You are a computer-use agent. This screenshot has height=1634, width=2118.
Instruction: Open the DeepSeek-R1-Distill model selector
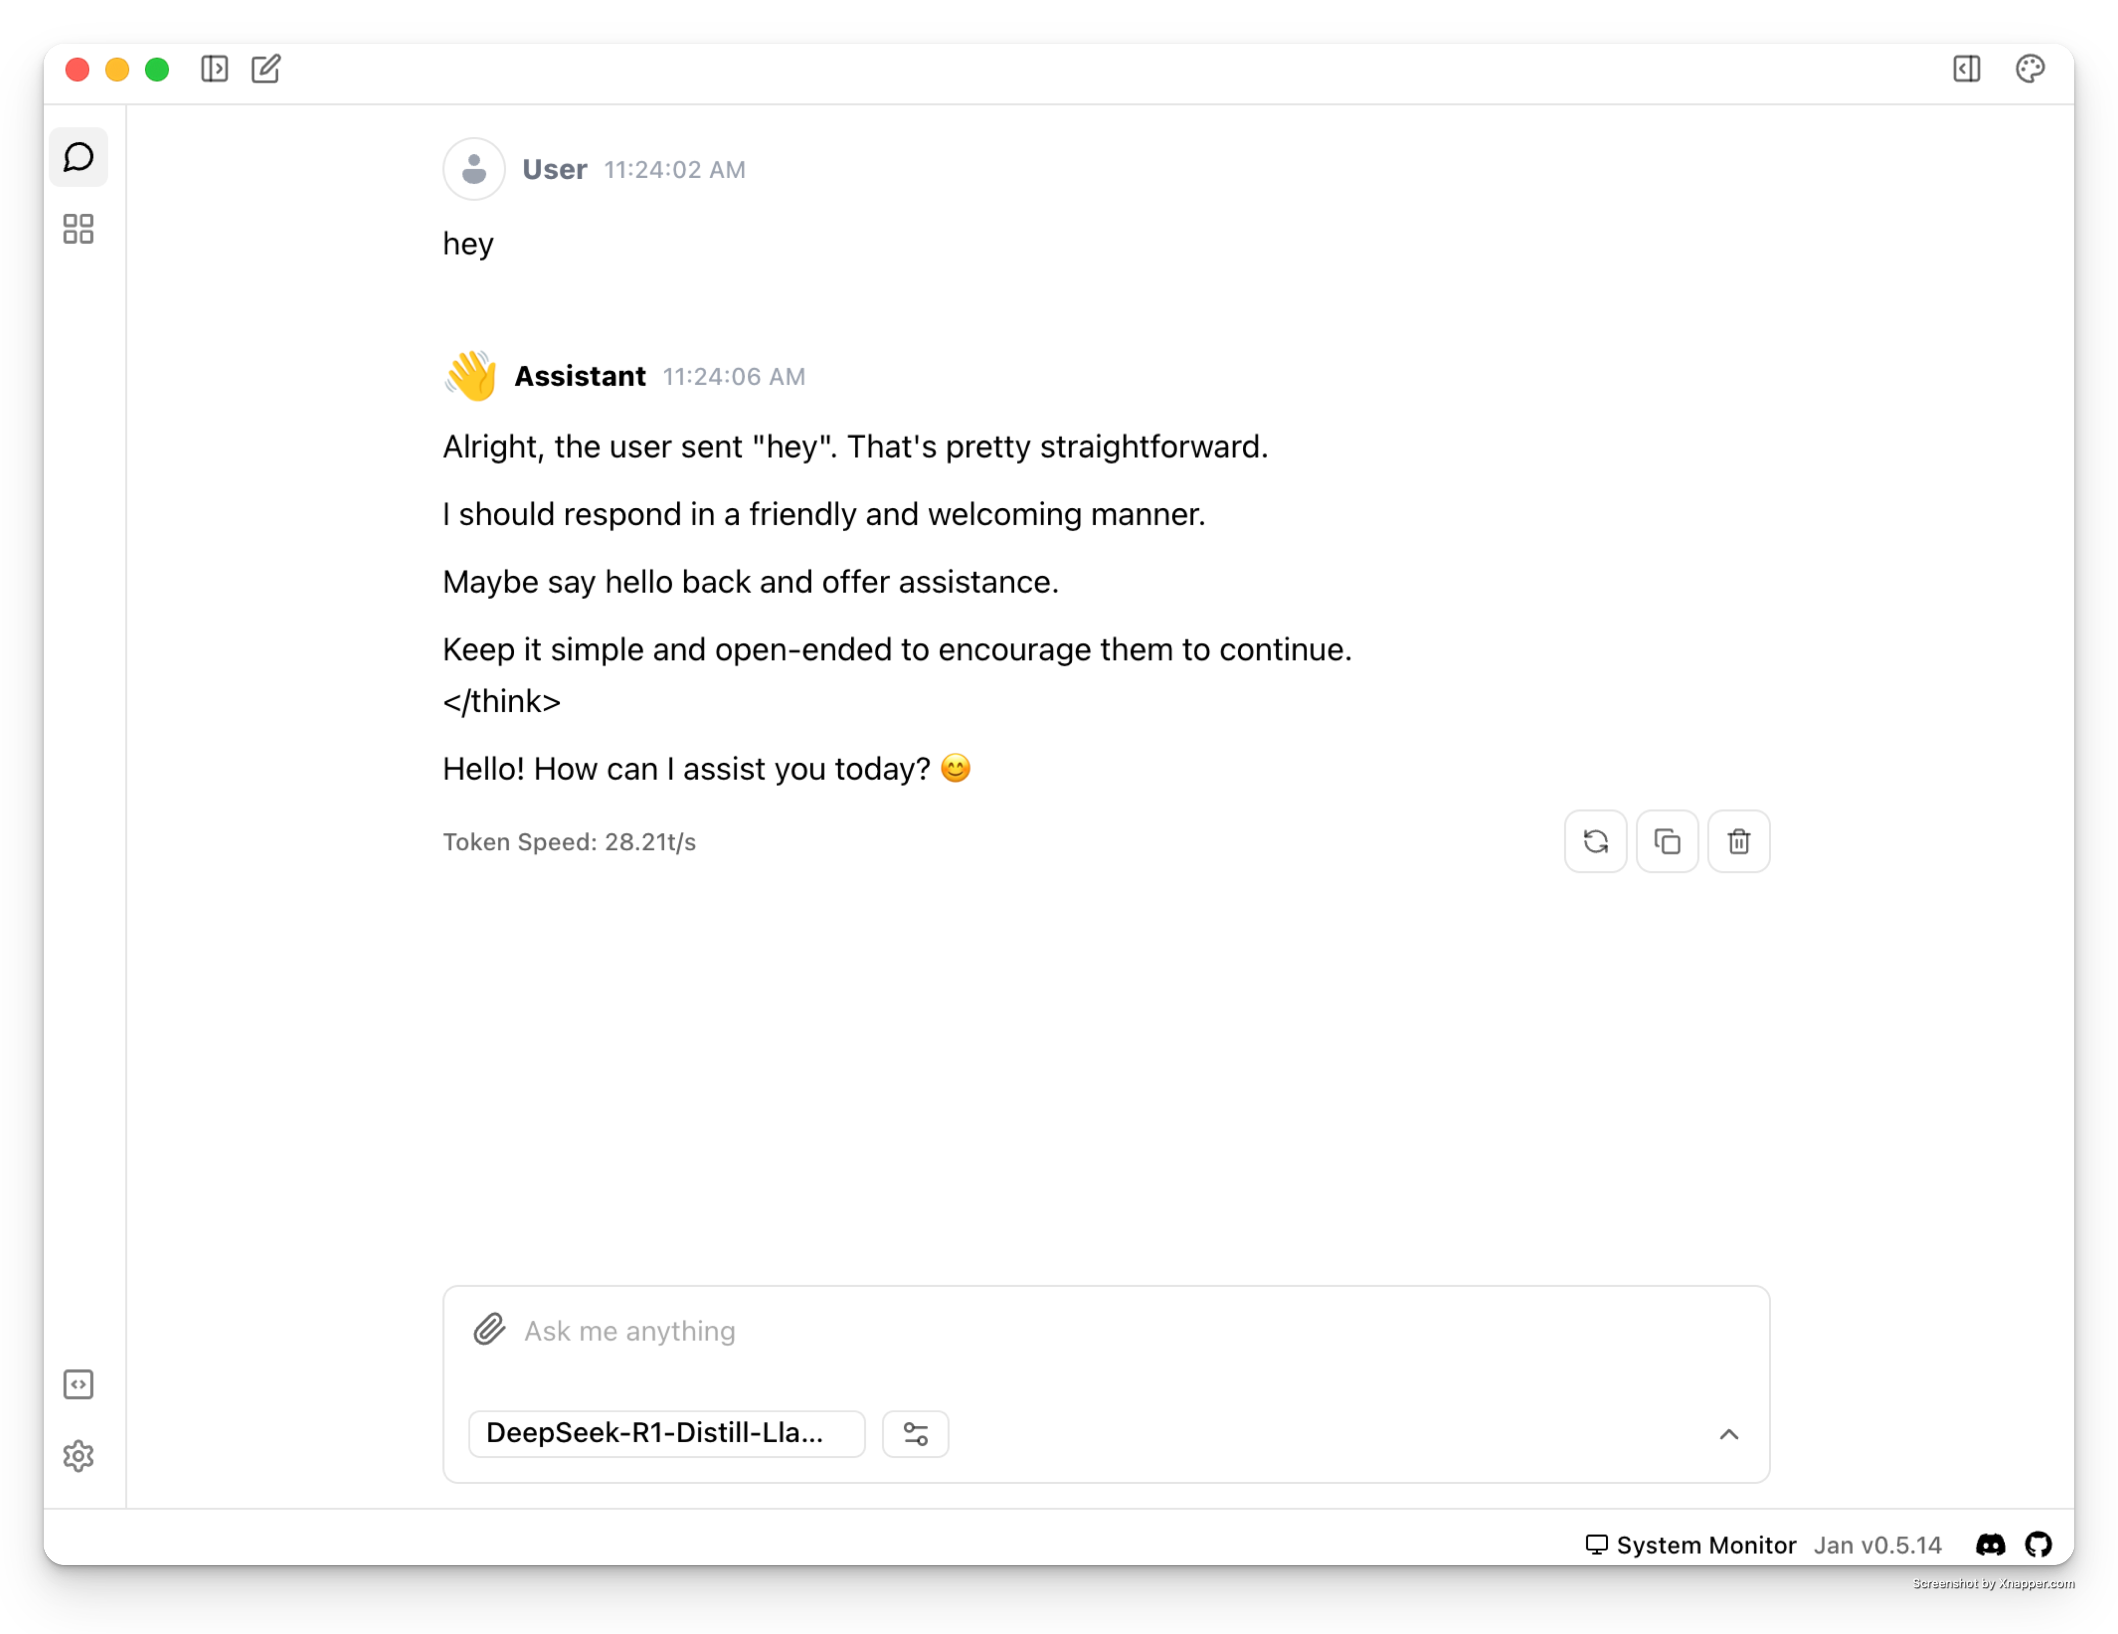coord(666,1433)
